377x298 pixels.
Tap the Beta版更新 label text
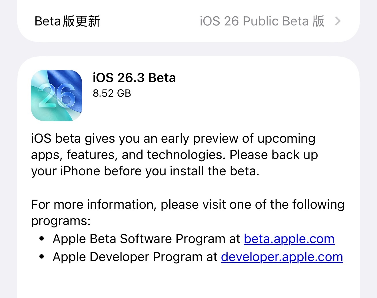pos(67,21)
